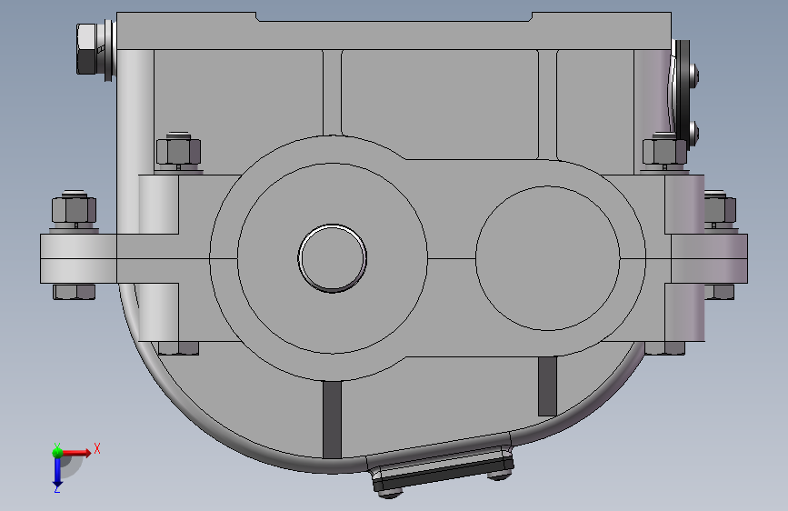Select the vertical rib above the left bearing boss

[x=332, y=93]
